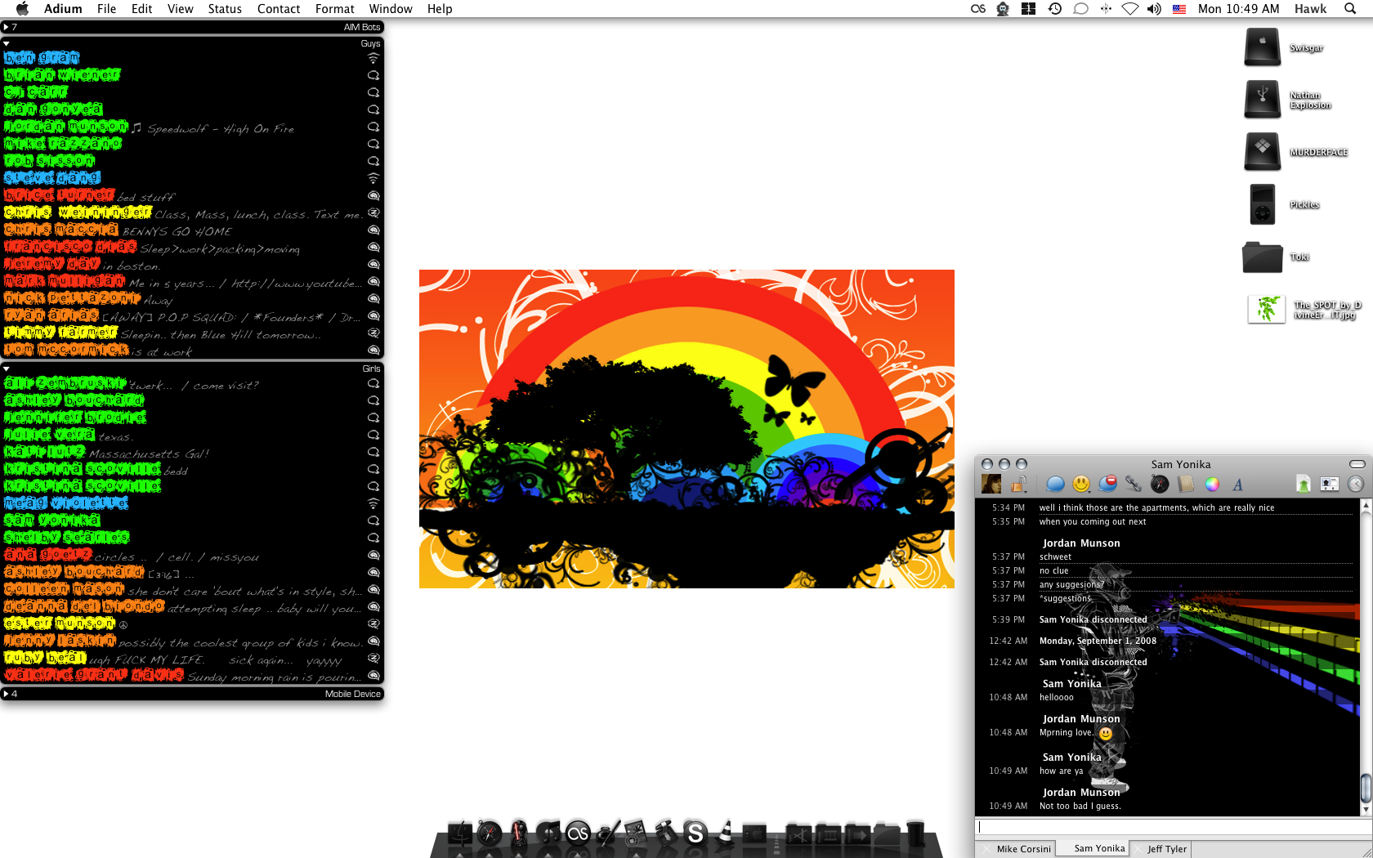
Task: Click the volume icon in the menu bar
Action: (x=1154, y=9)
